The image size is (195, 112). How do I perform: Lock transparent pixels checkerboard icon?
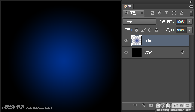tap(136, 30)
